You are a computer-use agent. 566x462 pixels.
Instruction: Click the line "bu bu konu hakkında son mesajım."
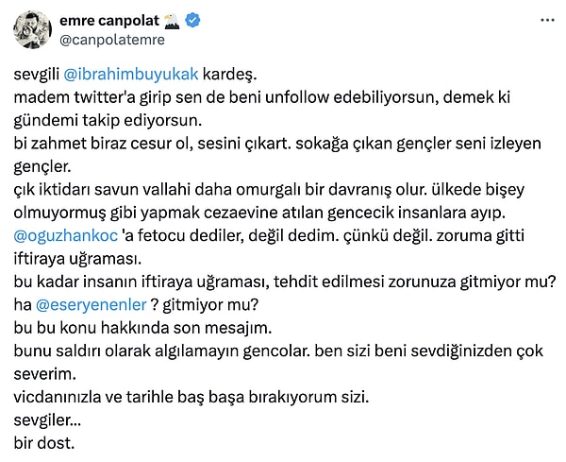(x=142, y=328)
